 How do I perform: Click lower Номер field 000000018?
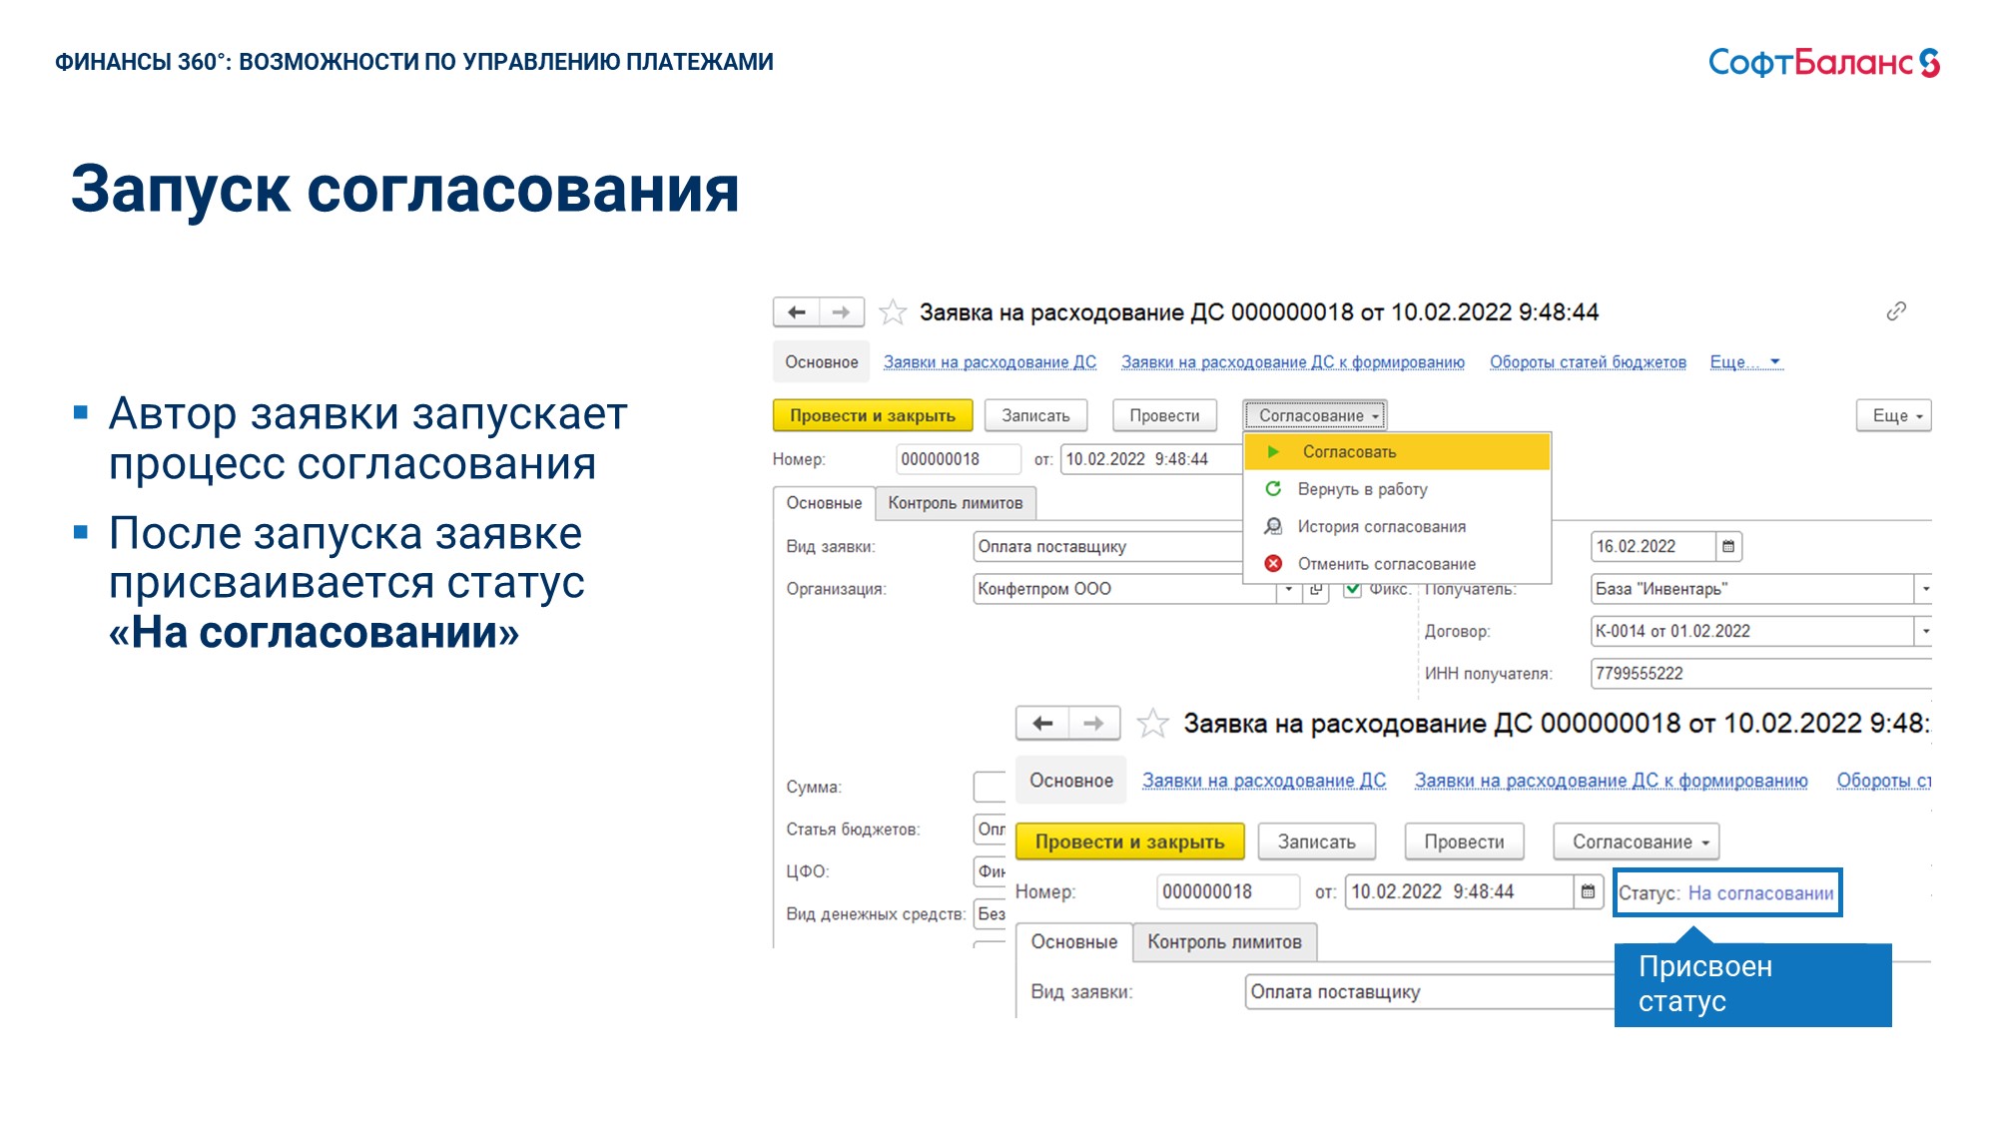[1228, 891]
